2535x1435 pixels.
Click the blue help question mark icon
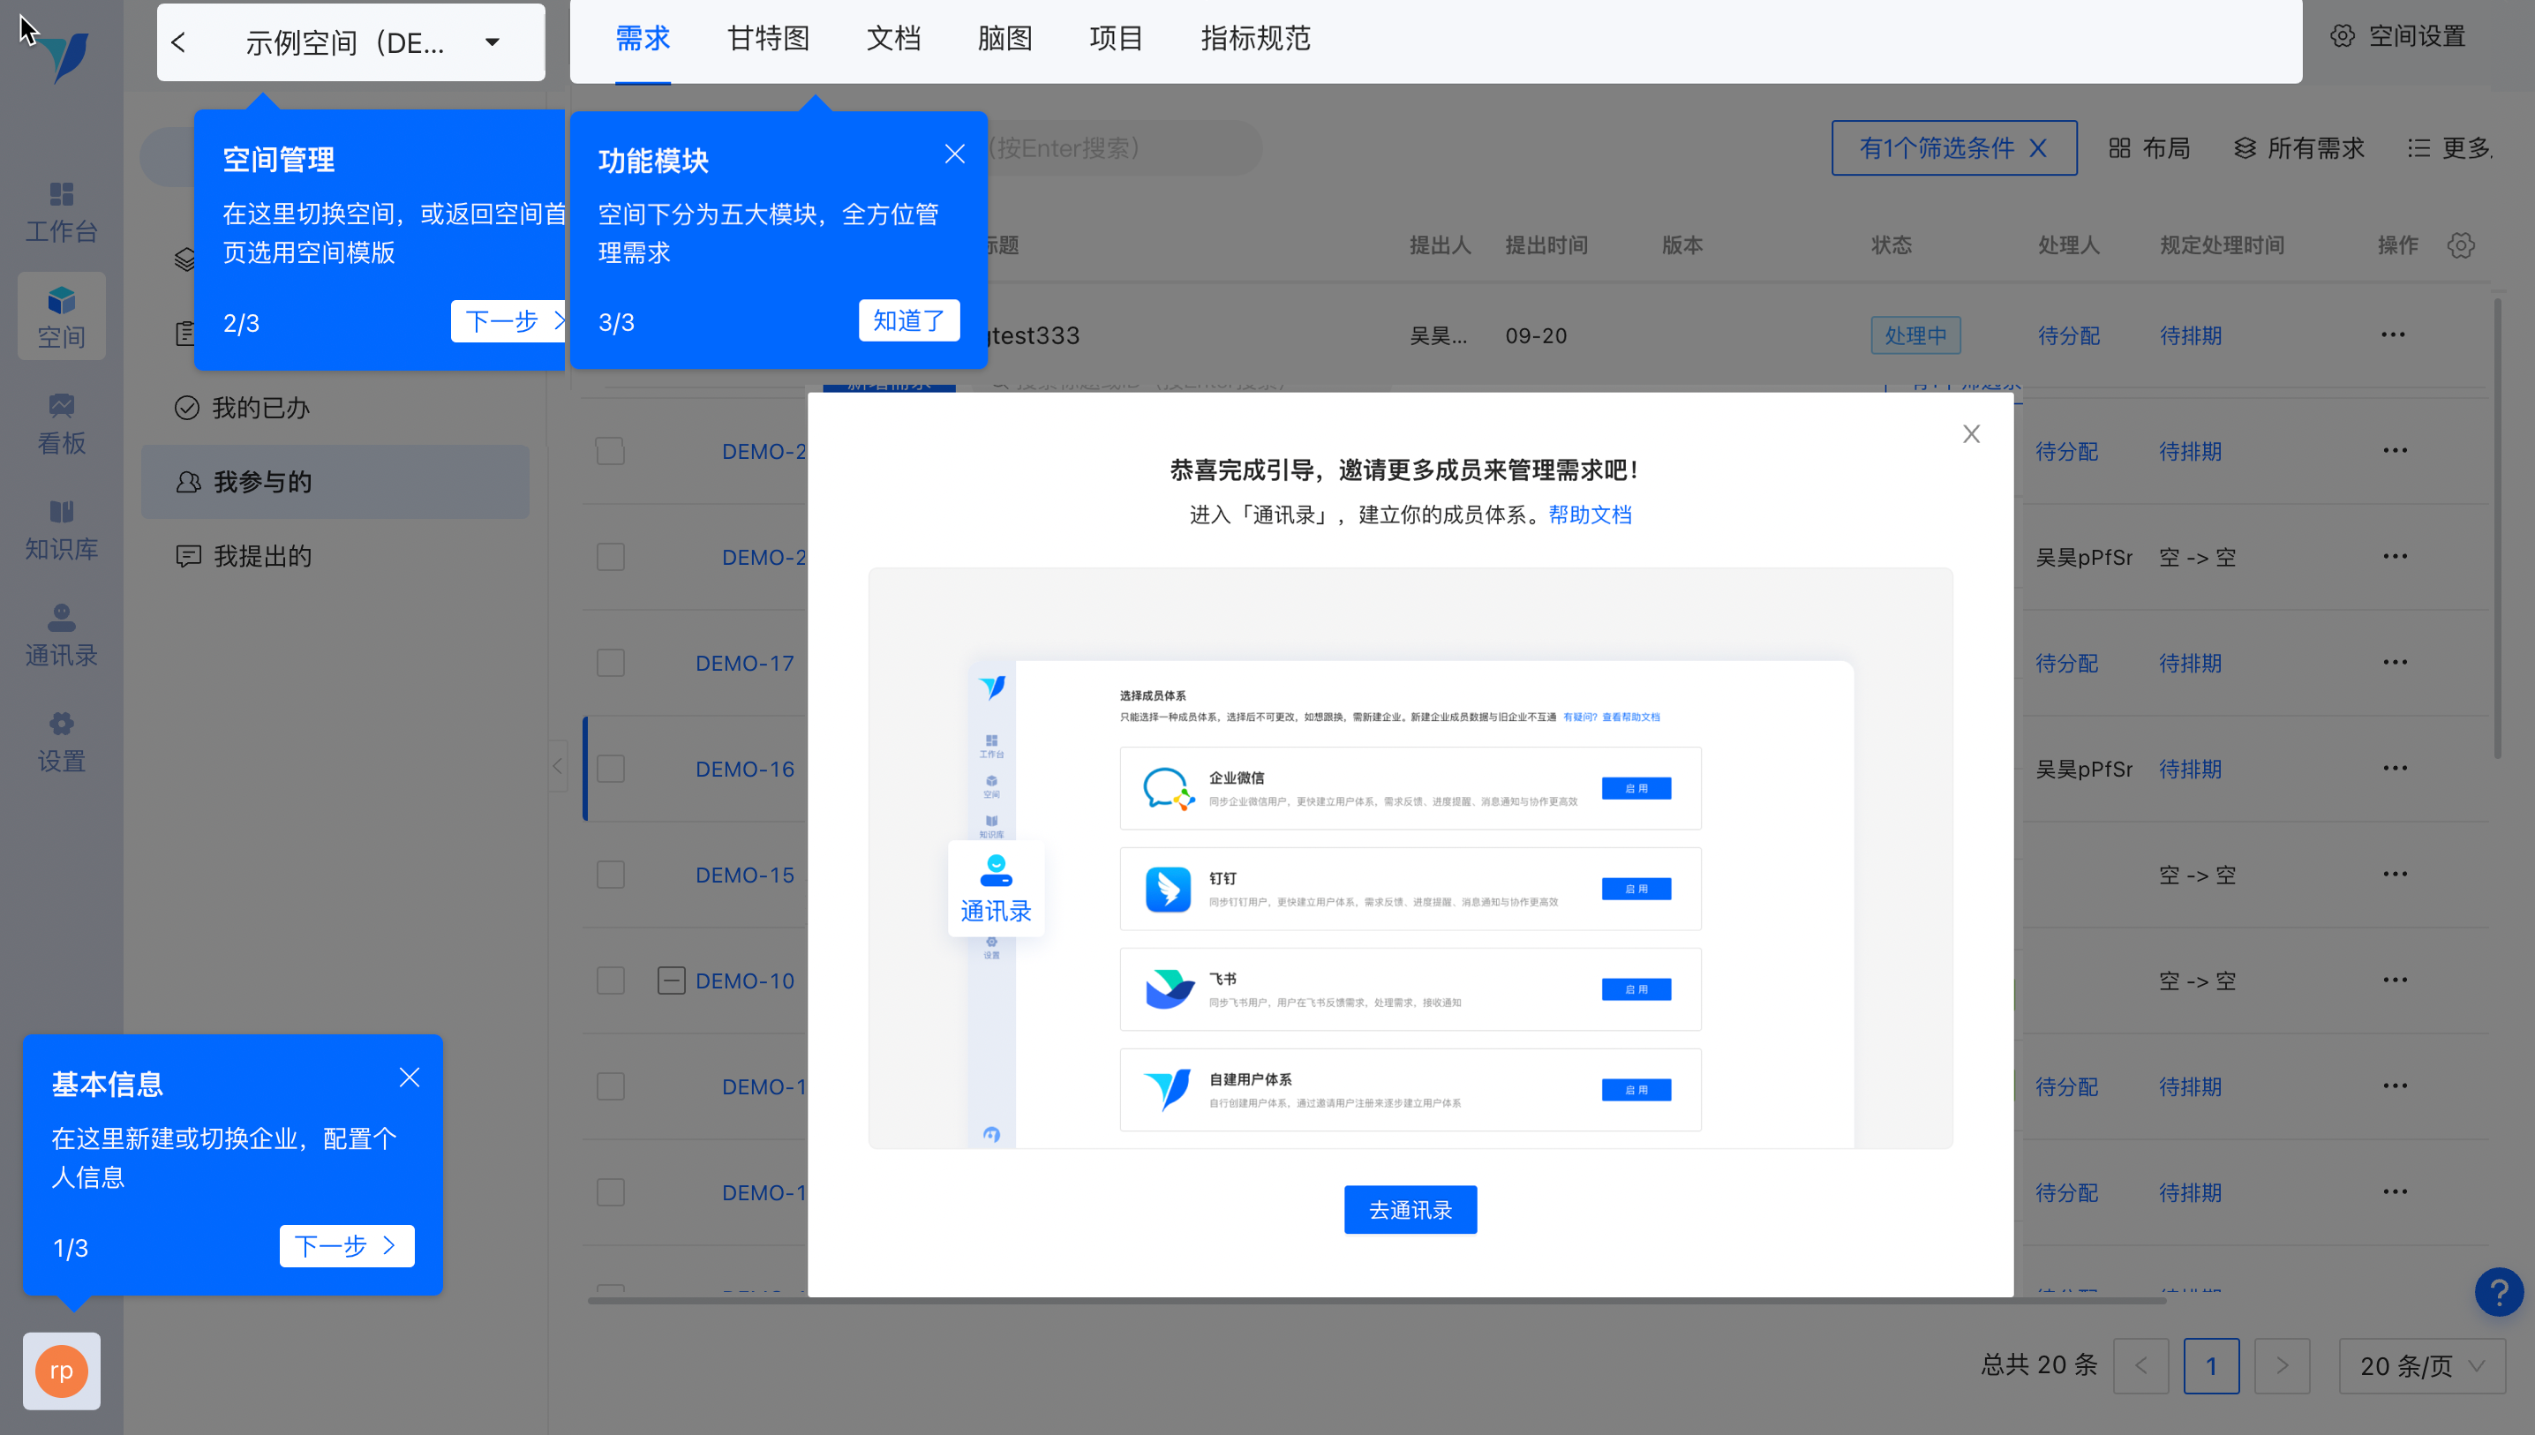pyautogui.click(x=2499, y=1291)
